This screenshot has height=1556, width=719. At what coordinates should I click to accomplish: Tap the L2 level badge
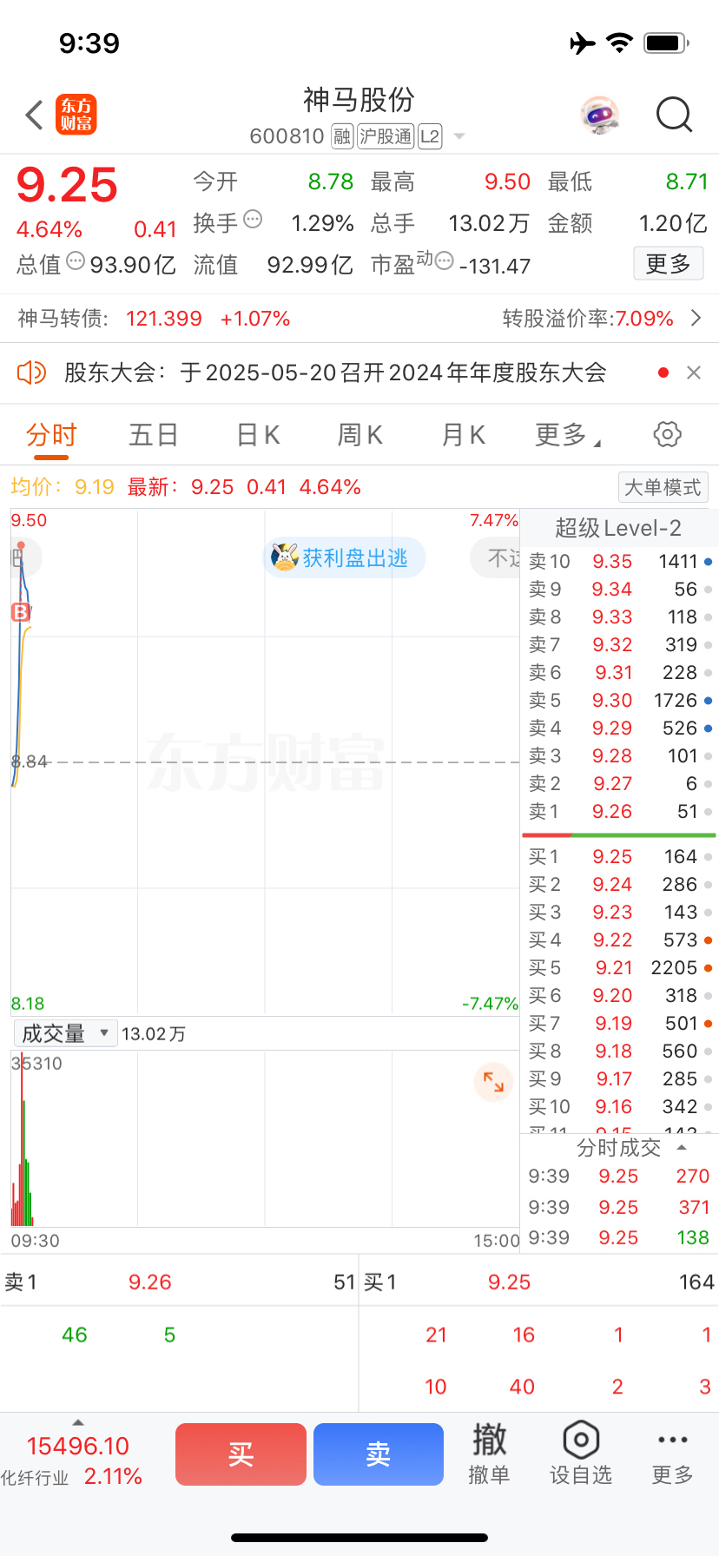(x=430, y=136)
